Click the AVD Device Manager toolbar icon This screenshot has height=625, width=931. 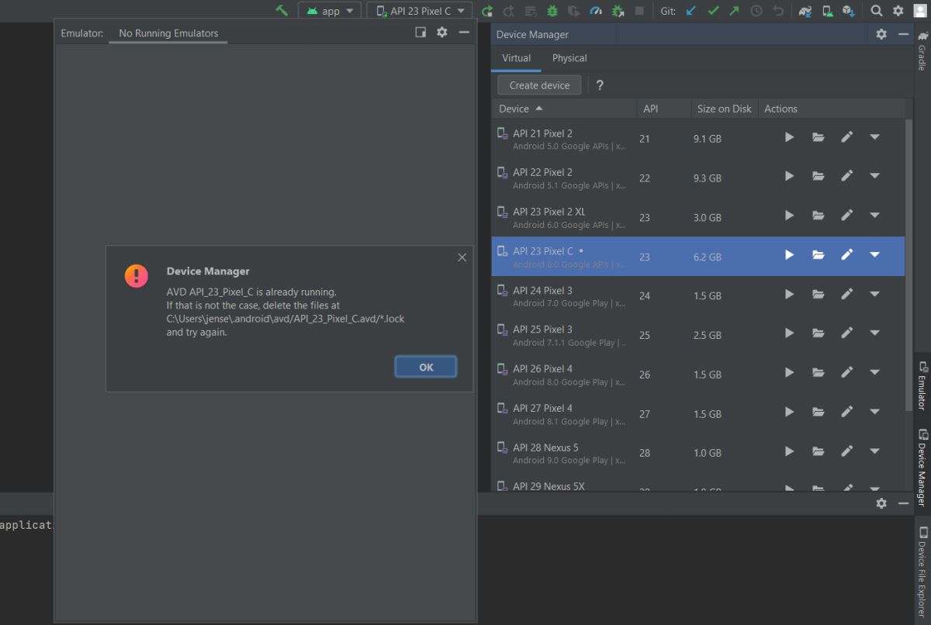pyautogui.click(x=827, y=11)
